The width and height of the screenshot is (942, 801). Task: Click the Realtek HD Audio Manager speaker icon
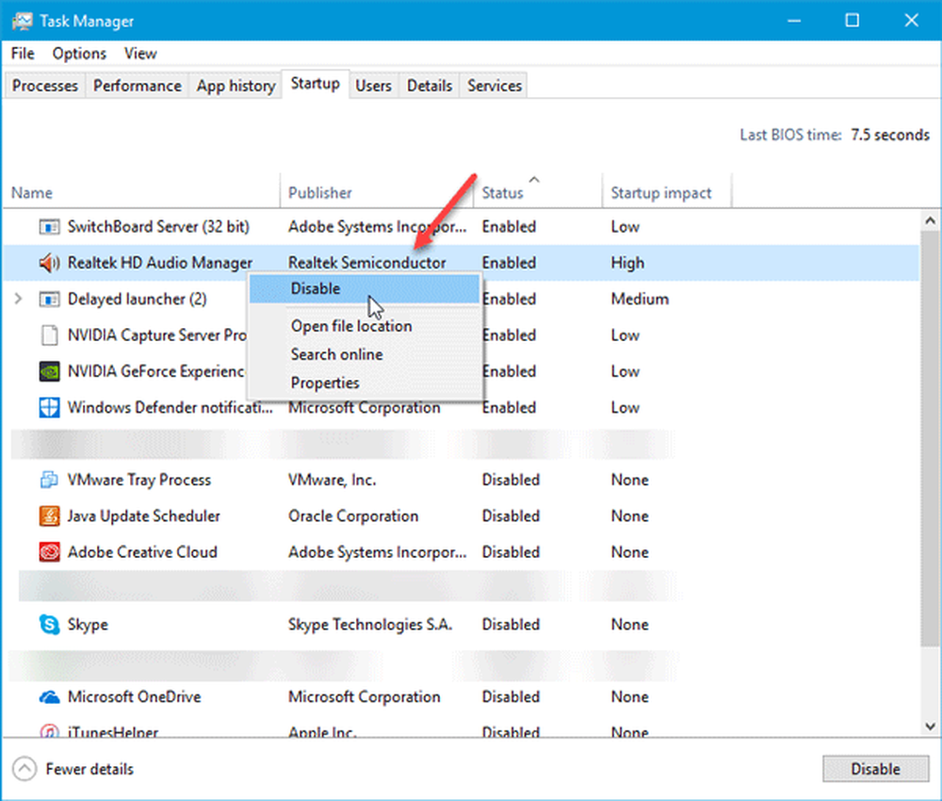tap(49, 263)
